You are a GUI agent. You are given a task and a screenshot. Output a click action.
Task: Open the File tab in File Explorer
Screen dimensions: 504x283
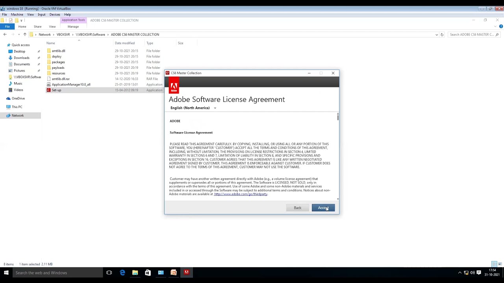(7, 26)
